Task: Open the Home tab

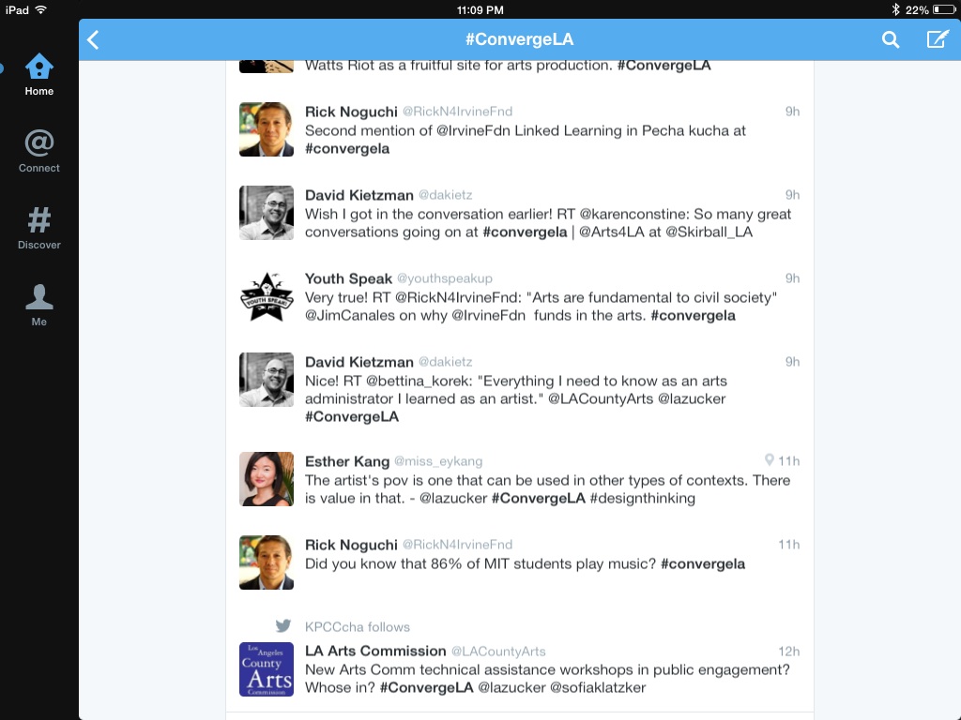Action: tap(38, 75)
